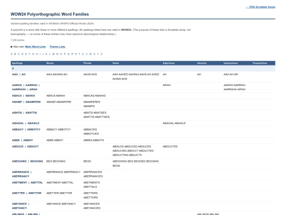The height and width of the screenshot is (215, 286).
Task: Jump to letter J in alphabet index
Action: 43,54
